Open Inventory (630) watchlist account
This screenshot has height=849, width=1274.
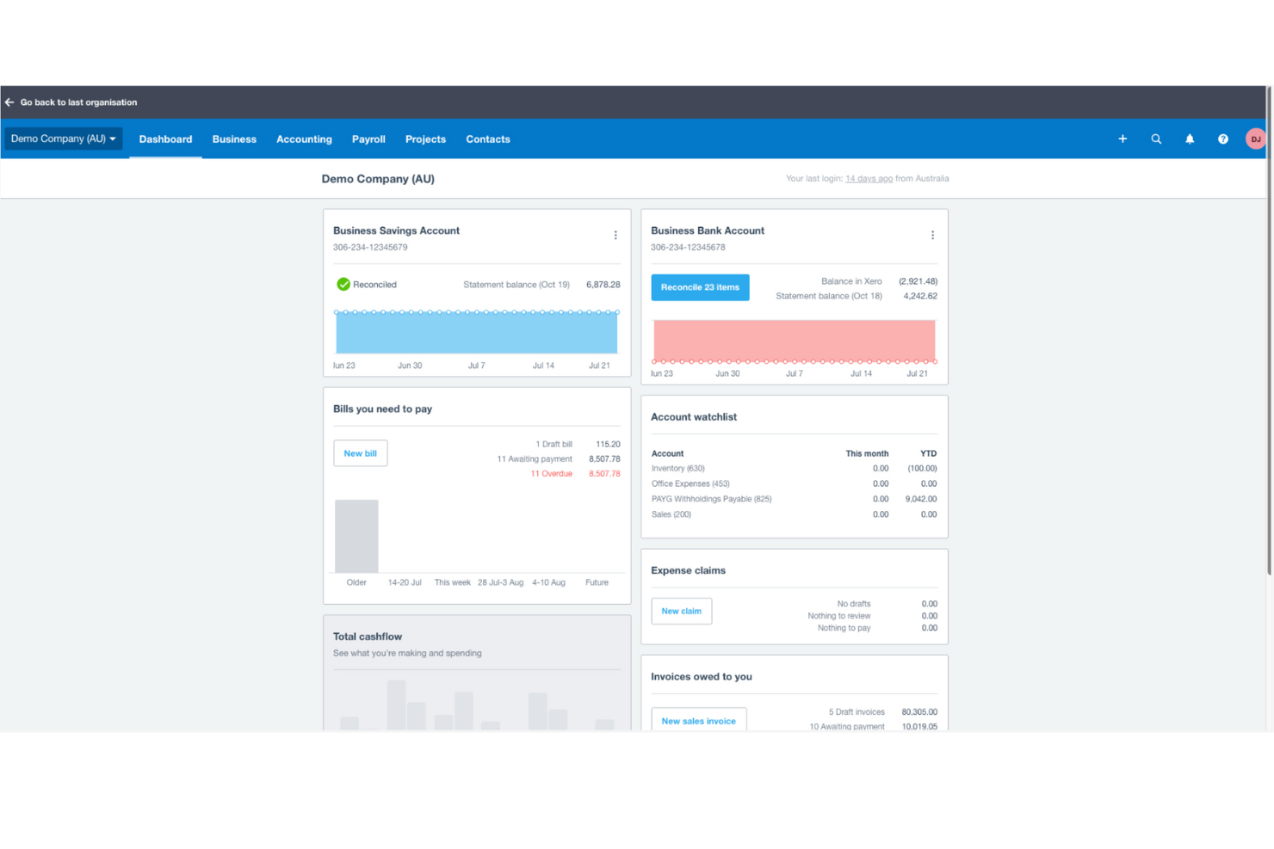coord(677,469)
